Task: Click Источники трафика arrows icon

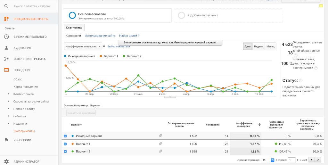Action: point(6,59)
